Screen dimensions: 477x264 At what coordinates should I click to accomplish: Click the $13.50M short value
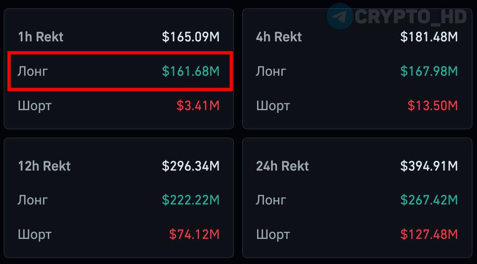[x=432, y=106]
